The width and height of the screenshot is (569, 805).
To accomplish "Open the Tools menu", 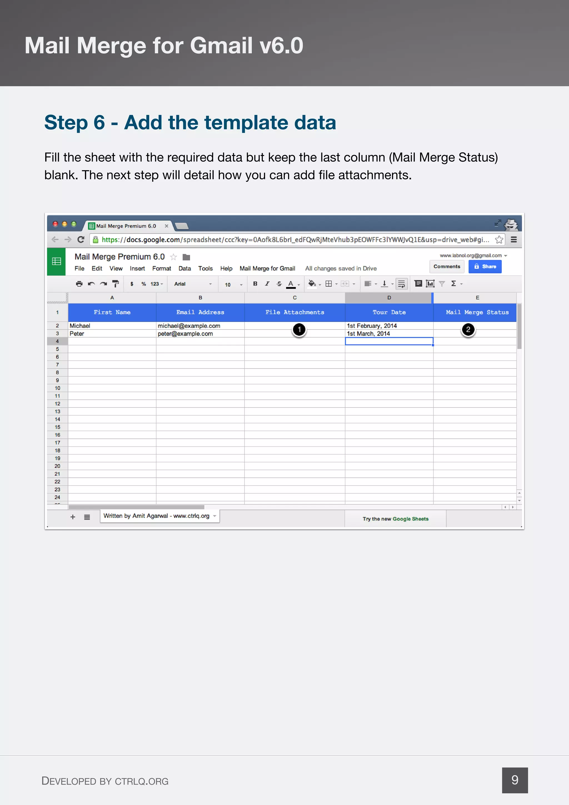I will [205, 268].
